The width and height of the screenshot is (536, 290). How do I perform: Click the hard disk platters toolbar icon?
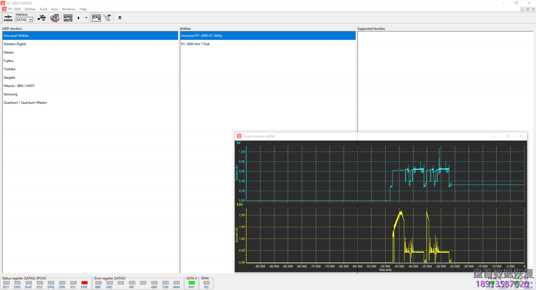[54, 18]
